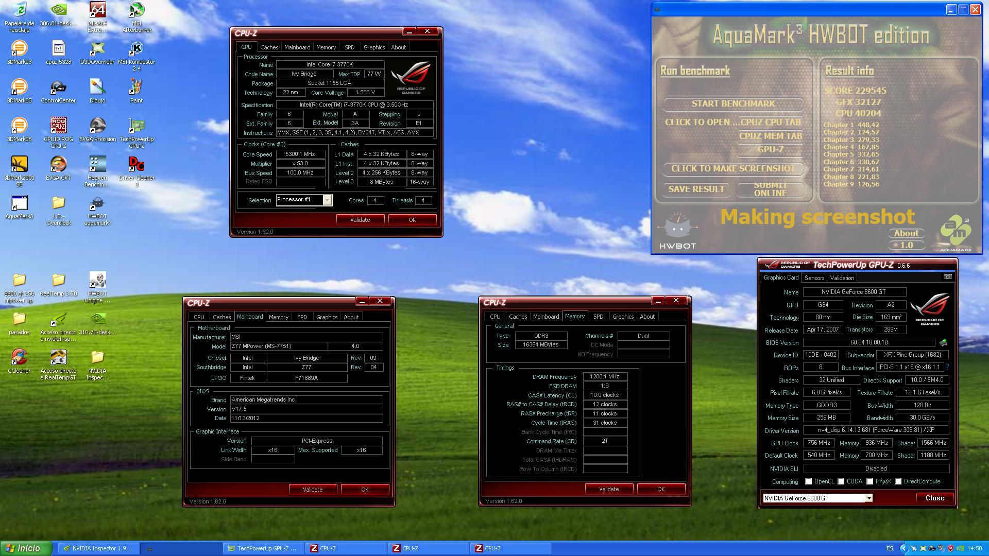Image resolution: width=989 pixels, height=556 pixels.
Task: Launch CPUID ROG CPU-Z desktop icon
Action: tap(58, 133)
